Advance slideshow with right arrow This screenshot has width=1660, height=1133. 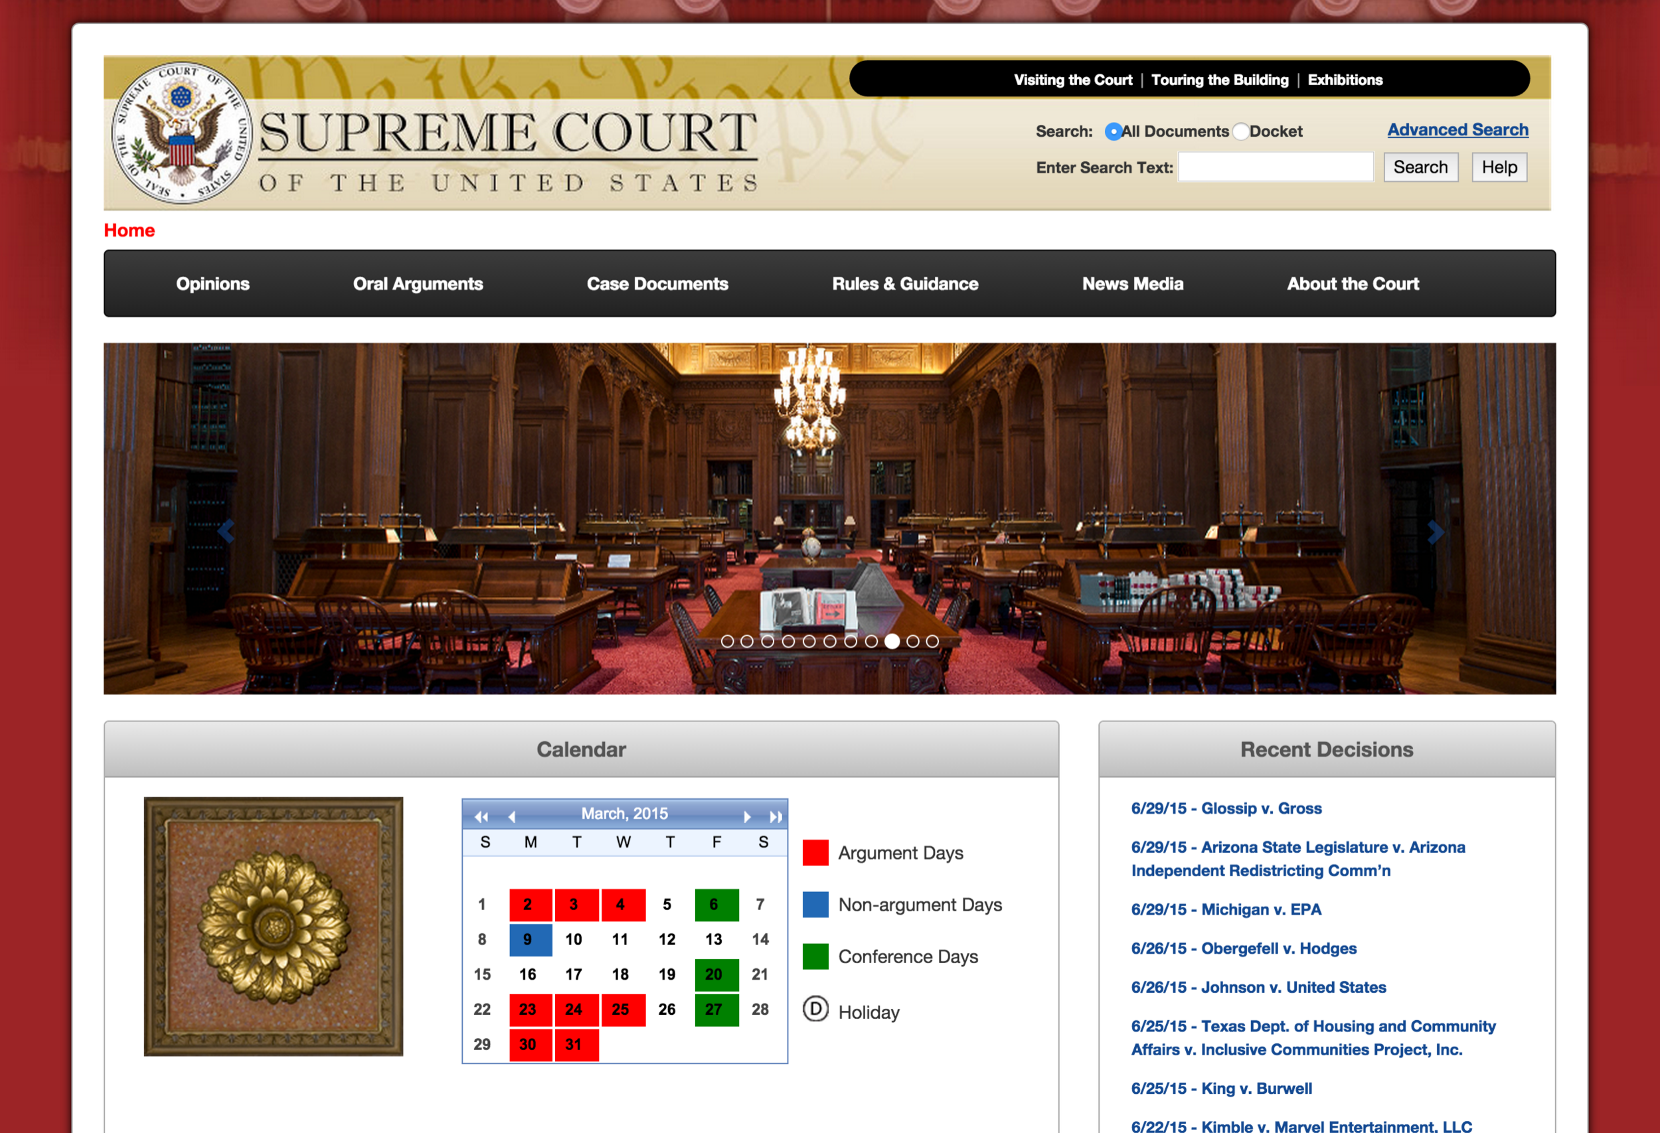click(1435, 532)
